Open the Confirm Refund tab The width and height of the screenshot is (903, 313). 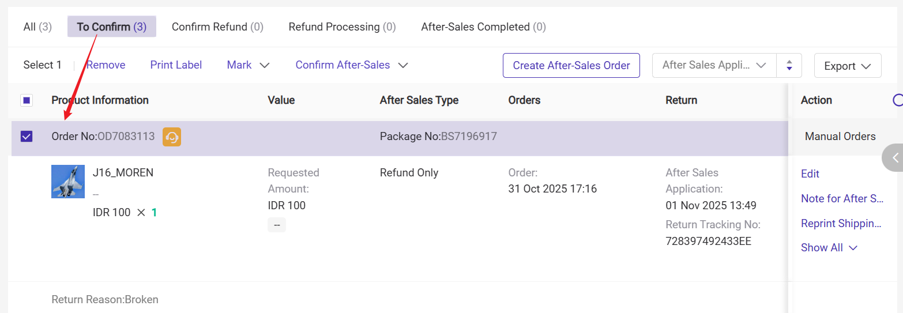click(x=217, y=27)
